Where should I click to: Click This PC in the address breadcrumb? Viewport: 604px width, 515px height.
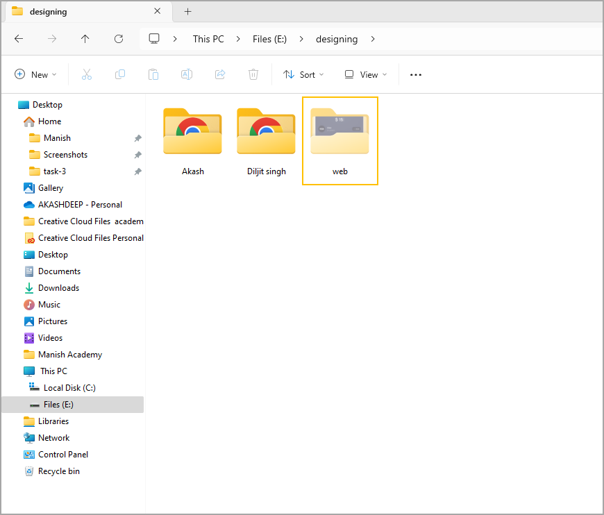[x=208, y=39]
